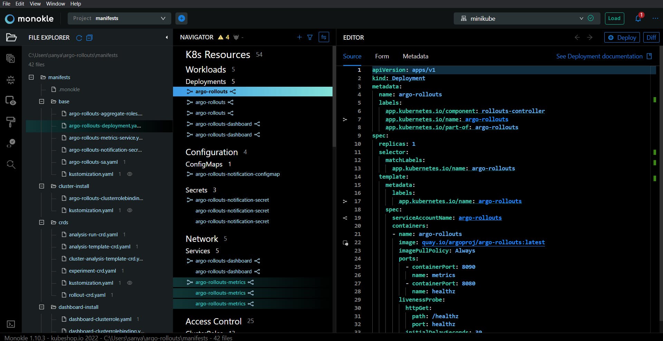Click the Navigator vertical scrollbar
The height and width of the screenshot is (341, 663).
coord(334,97)
